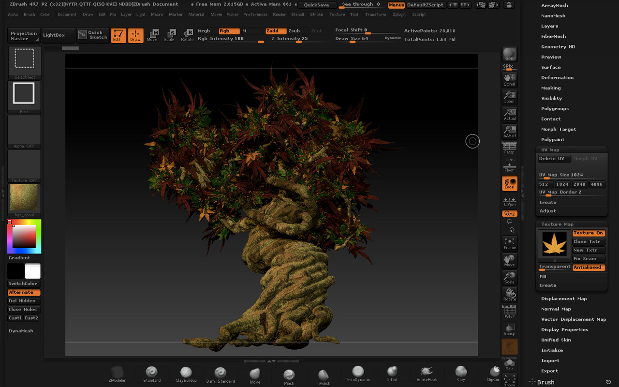Pick a color in the color picker square
Screen dimensions: 619x387
(24, 236)
